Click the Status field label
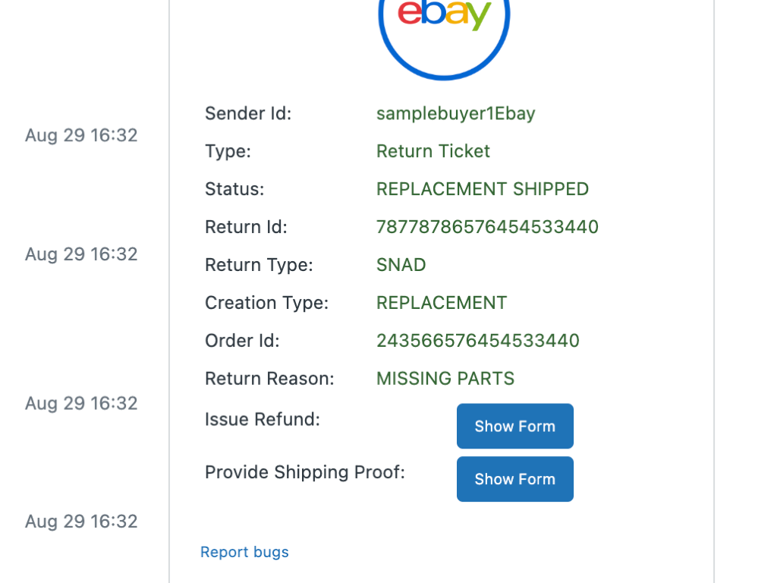The image size is (777, 583). click(x=234, y=189)
